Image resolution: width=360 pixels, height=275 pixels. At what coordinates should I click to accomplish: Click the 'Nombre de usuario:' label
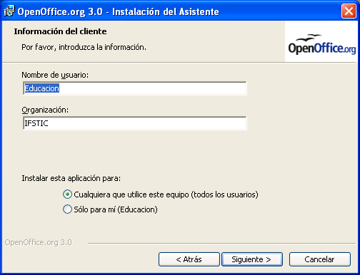point(55,75)
